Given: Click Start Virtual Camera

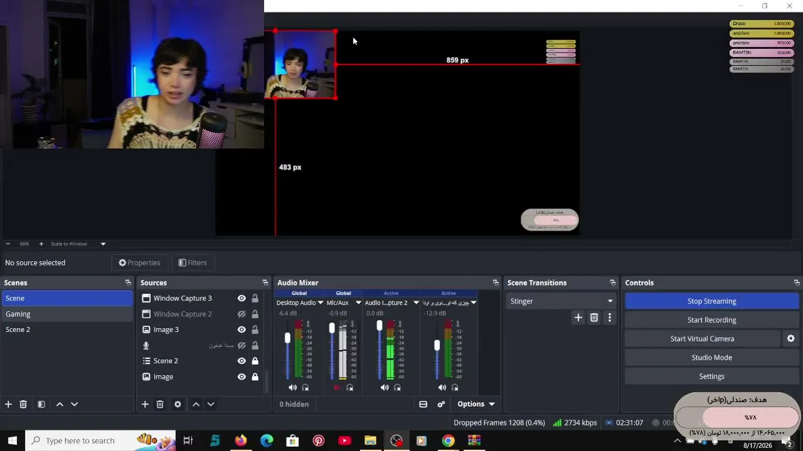Looking at the screenshot, I should (x=702, y=339).
